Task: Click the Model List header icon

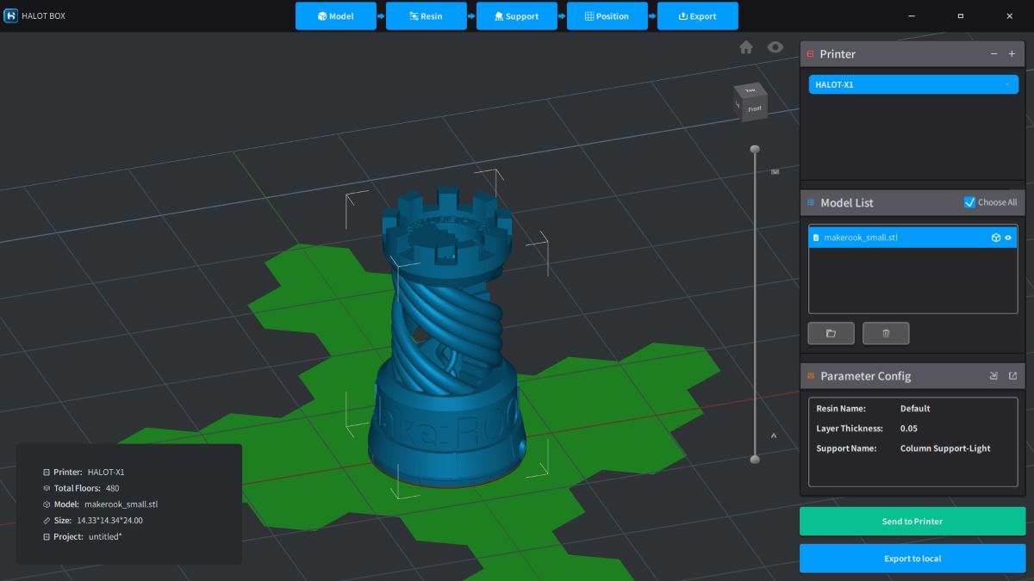Action: tap(810, 202)
